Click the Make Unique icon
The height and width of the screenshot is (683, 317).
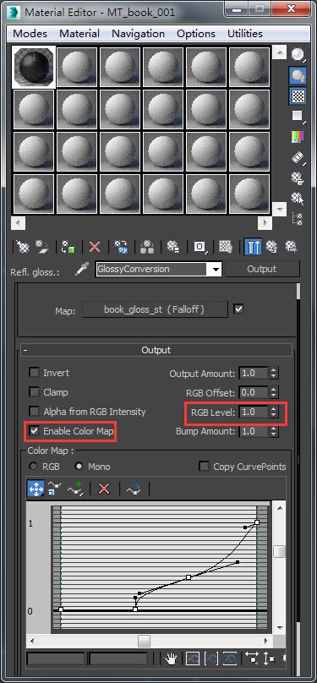(x=147, y=247)
